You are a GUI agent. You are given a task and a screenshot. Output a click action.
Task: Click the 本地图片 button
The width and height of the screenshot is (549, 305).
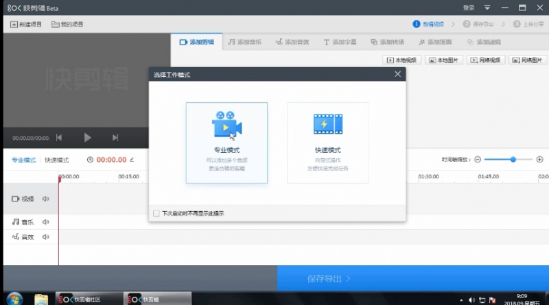(x=443, y=60)
